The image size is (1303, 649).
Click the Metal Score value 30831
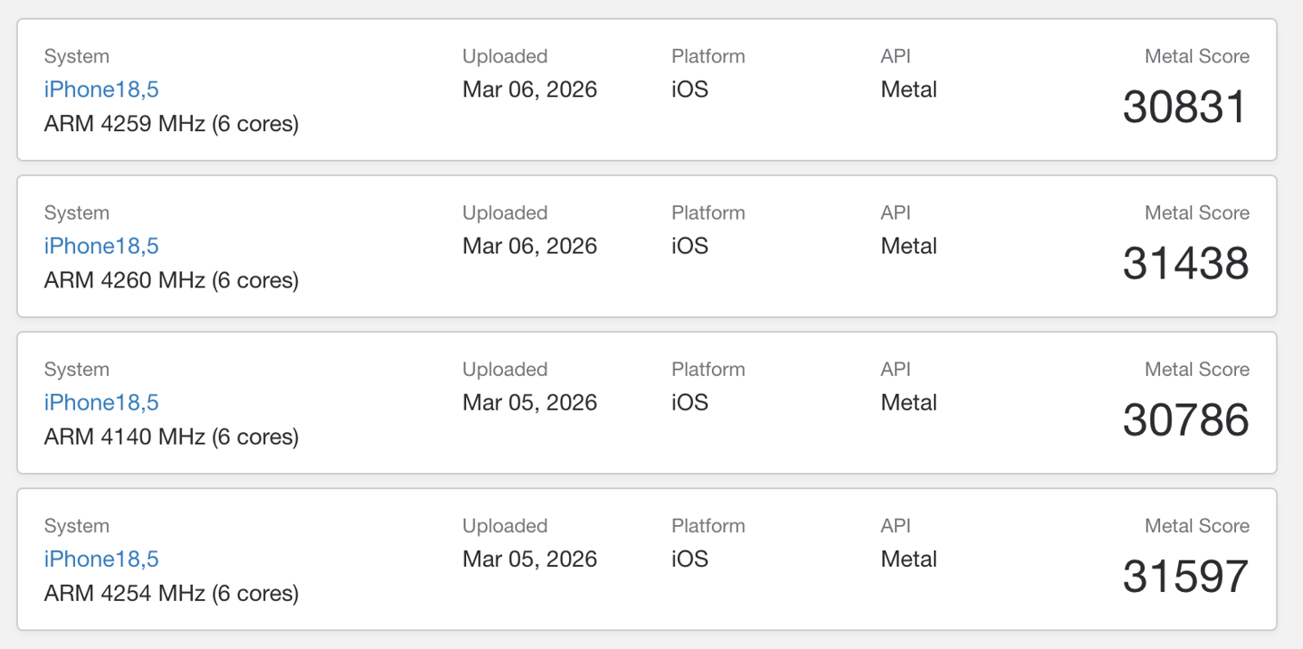click(1185, 108)
